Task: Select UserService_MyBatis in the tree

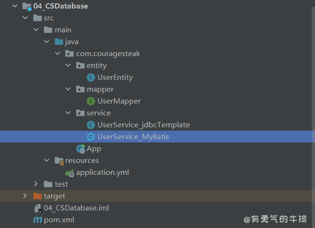Action: point(133,137)
